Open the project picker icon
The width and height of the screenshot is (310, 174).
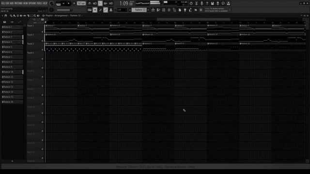coord(180,10)
